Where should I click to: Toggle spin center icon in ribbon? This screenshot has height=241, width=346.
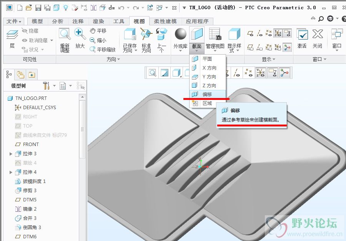(287, 47)
